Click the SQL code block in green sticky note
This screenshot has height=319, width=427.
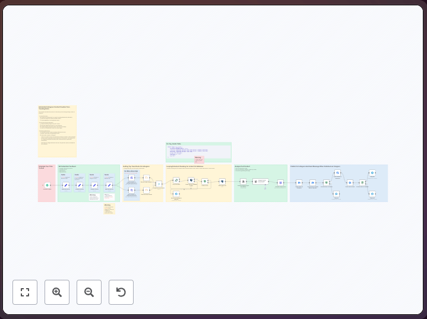(198, 151)
